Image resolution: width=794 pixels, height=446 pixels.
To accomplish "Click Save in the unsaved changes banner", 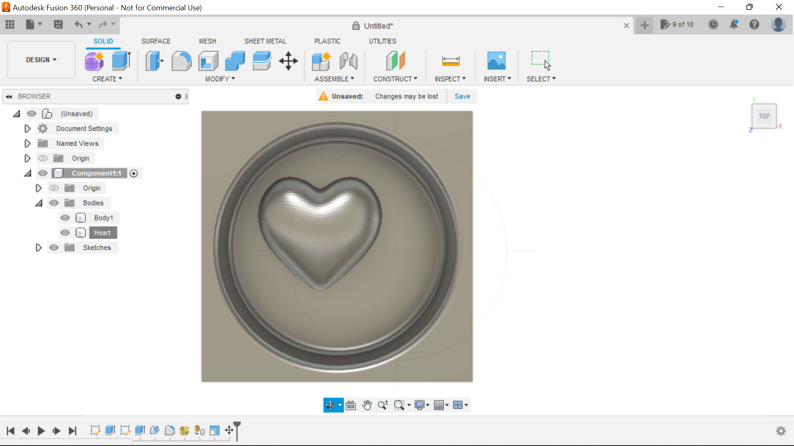I will click(462, 96).
